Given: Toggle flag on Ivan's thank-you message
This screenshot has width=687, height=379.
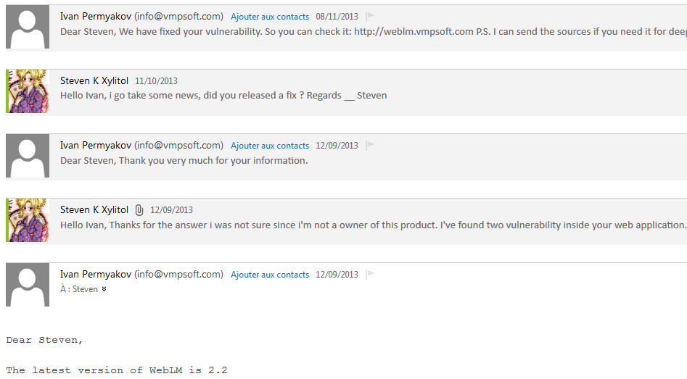Looking at the screenshot, I should [370, 146].
